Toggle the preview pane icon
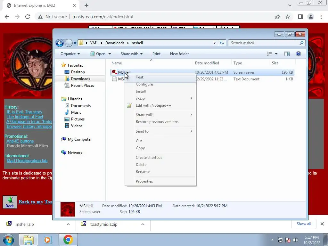Screen dimensions: 328x246 pyautogui.click(x=287, y=54)
